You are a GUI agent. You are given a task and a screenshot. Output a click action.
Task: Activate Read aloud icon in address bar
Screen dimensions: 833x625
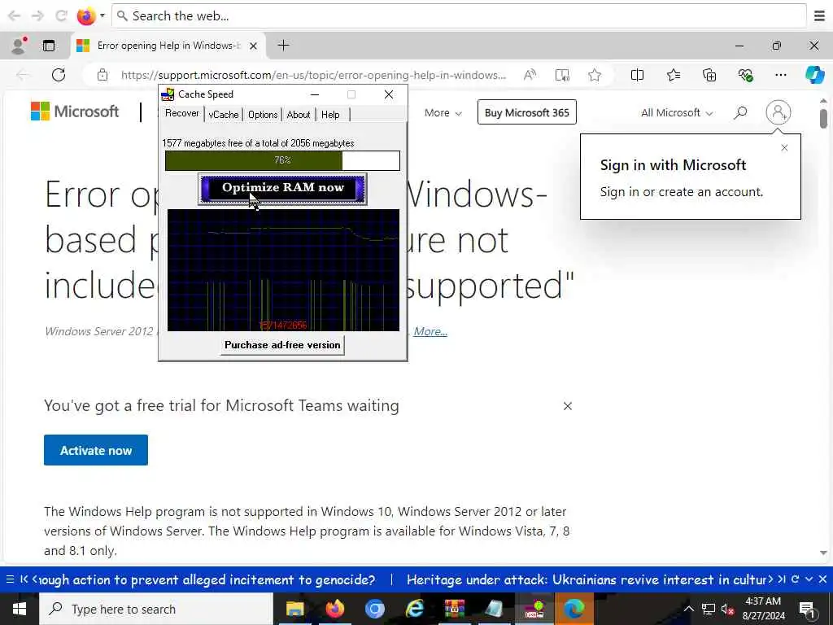(530, 75)
